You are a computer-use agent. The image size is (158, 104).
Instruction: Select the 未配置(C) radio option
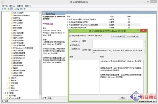(x=71, y=42)
